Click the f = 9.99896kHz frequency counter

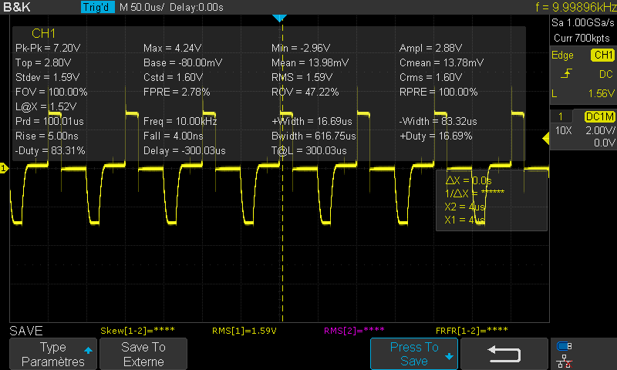click(576, 7)
